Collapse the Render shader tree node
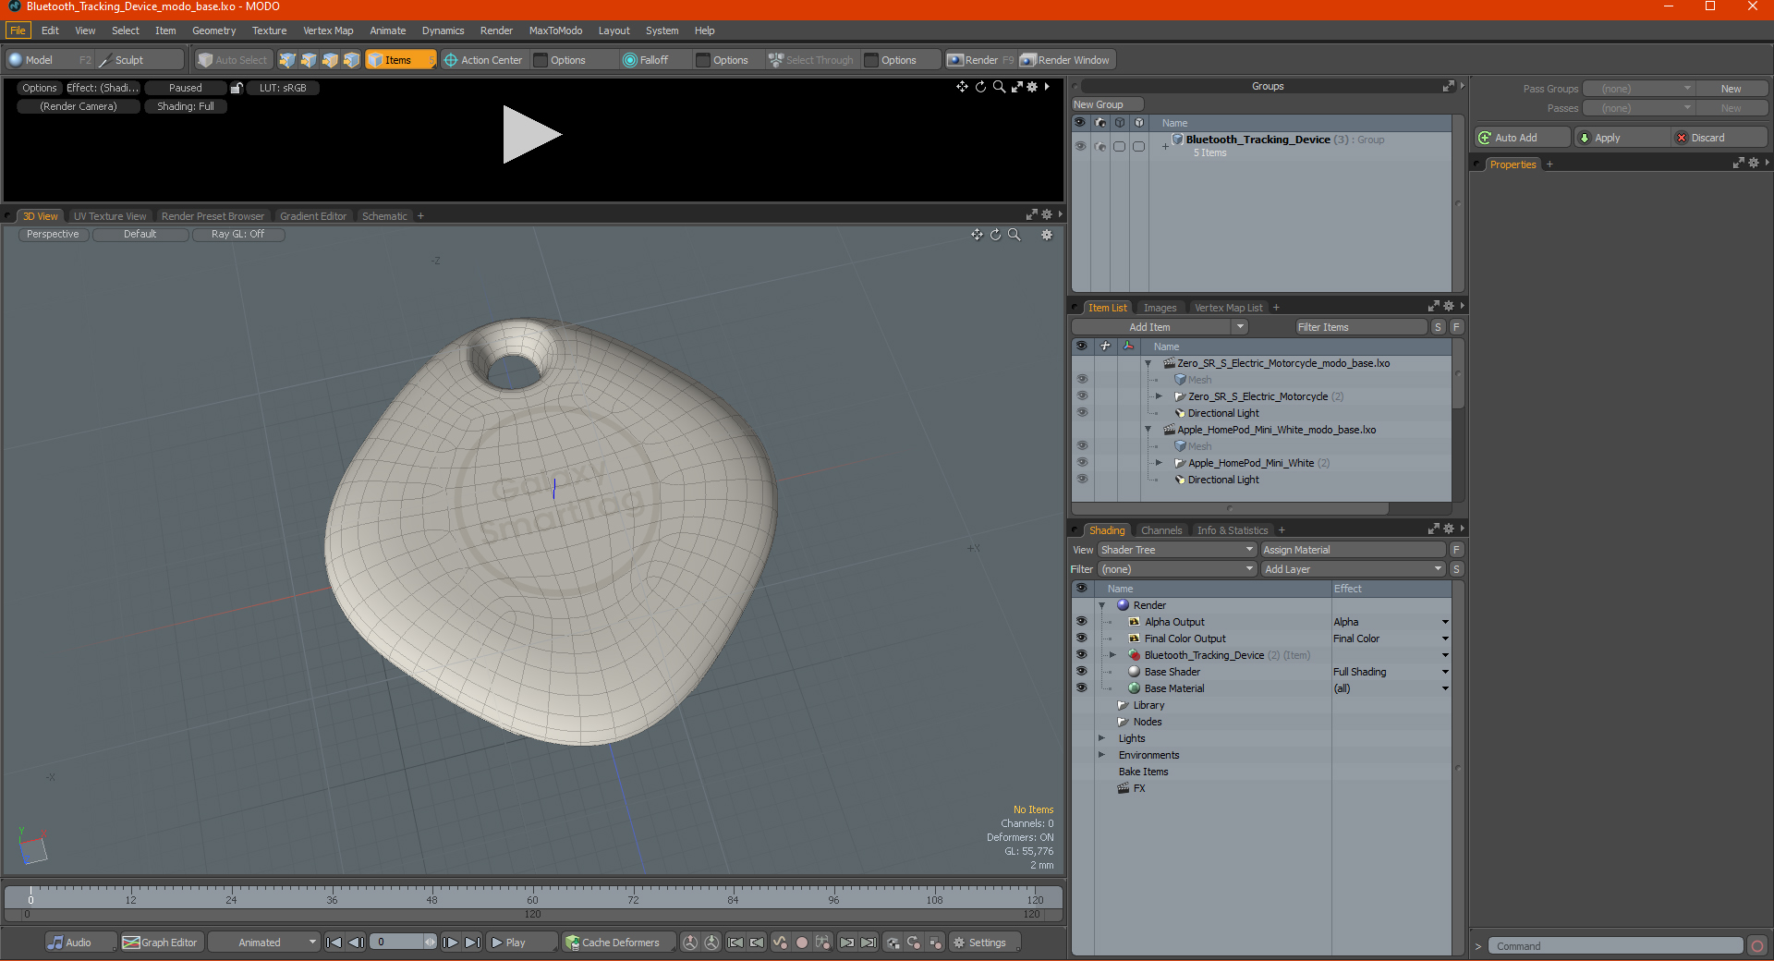 pyautogui.click(x=1102, y=605)
